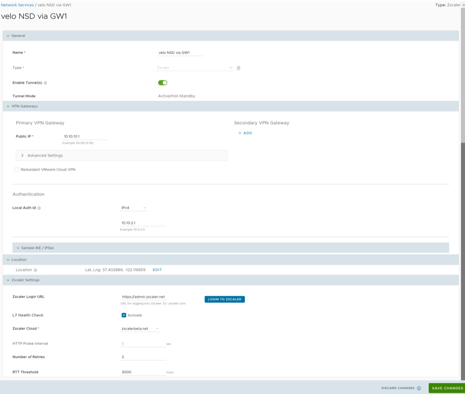Expand the Advanced Settings section
The height and width of the screenshot is (394, 465).
click(45, 155)
